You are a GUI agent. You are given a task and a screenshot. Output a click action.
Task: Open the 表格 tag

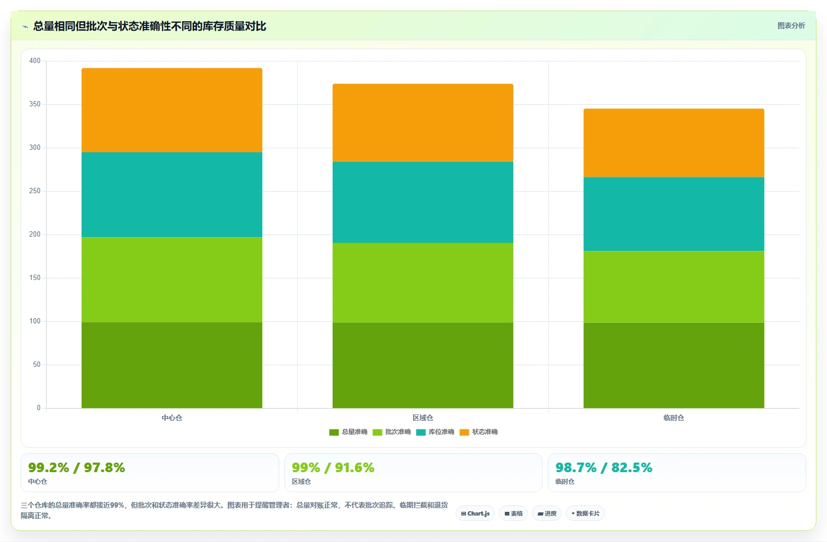(513, 513)
